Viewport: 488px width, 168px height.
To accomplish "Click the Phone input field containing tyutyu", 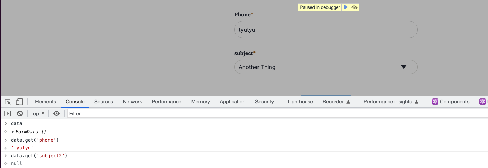I will coord(326,30).
